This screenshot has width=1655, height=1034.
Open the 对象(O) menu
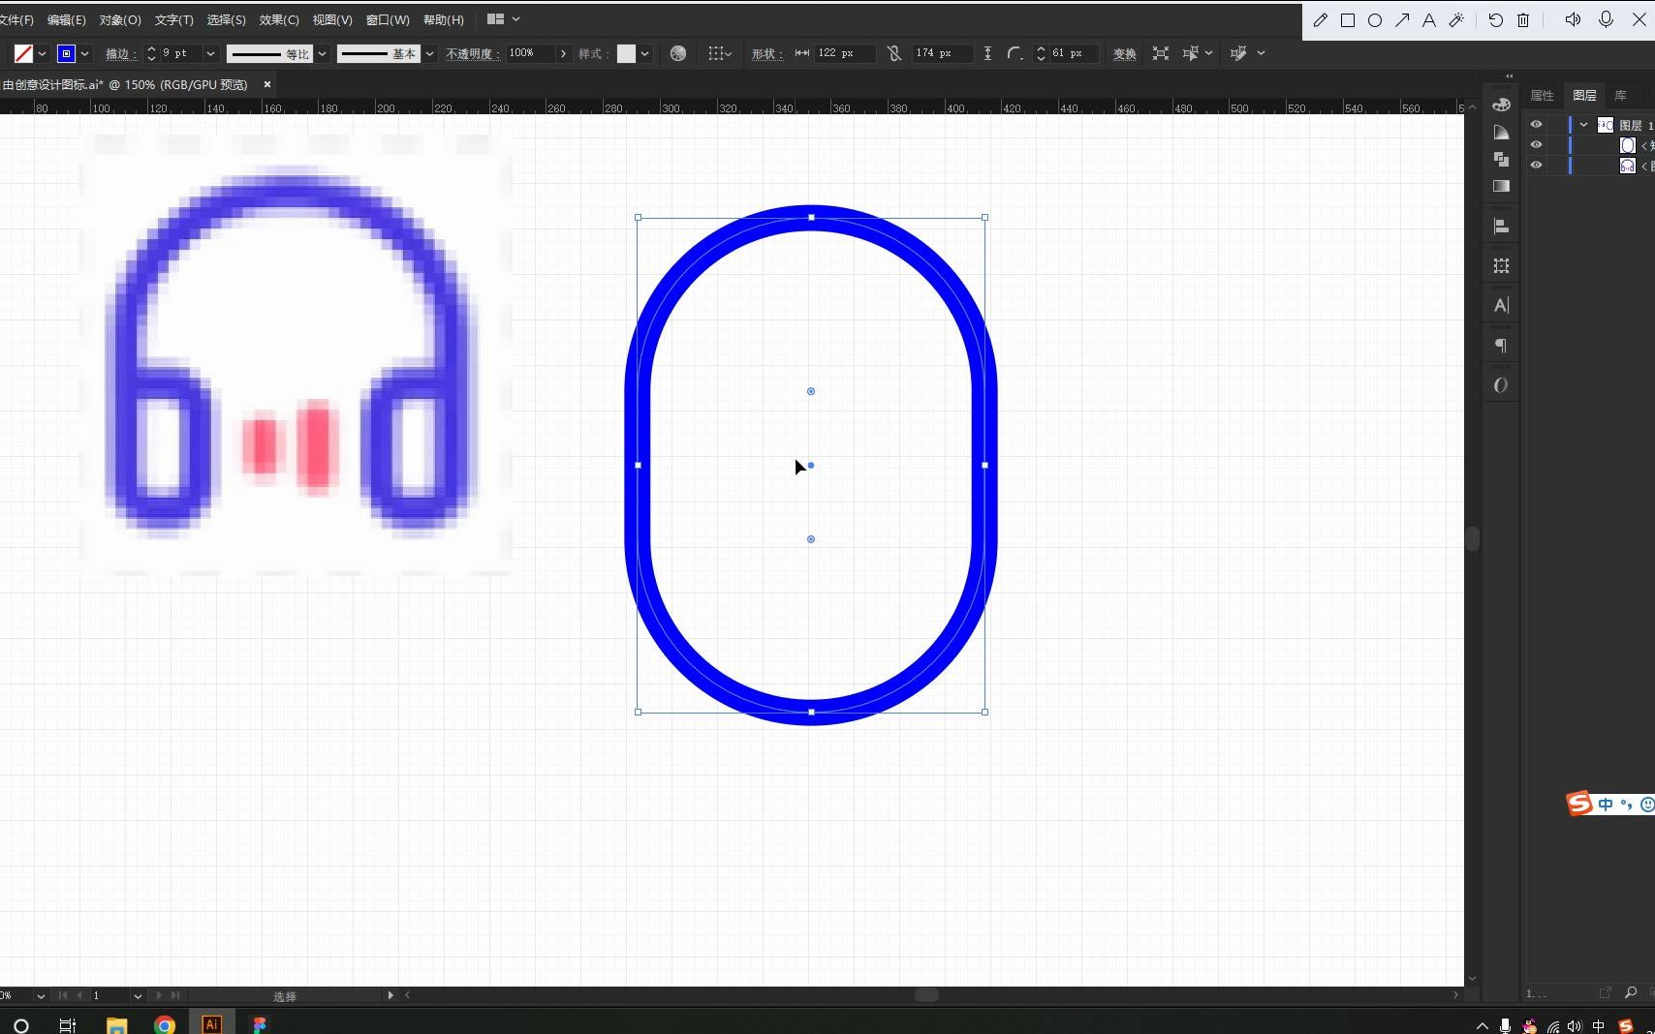pyautogui.click(x=120, y=19)
